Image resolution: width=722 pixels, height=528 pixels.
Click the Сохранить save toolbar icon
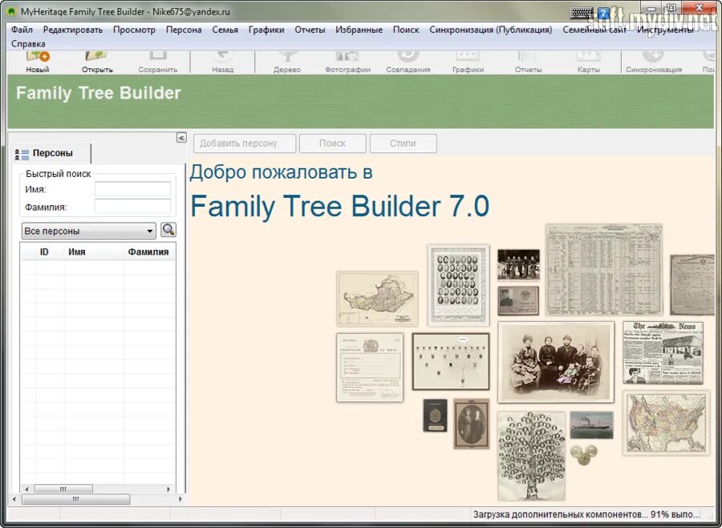click(157, 62)
